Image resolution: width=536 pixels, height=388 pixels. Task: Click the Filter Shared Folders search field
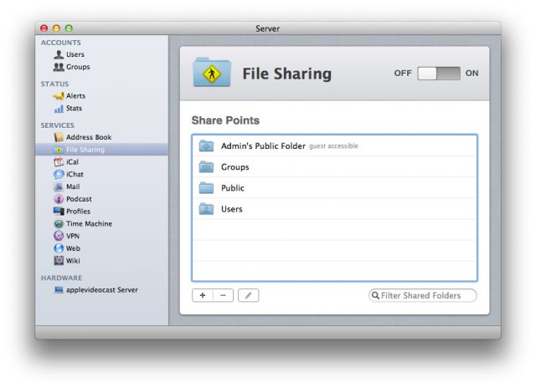pos(423,295)
